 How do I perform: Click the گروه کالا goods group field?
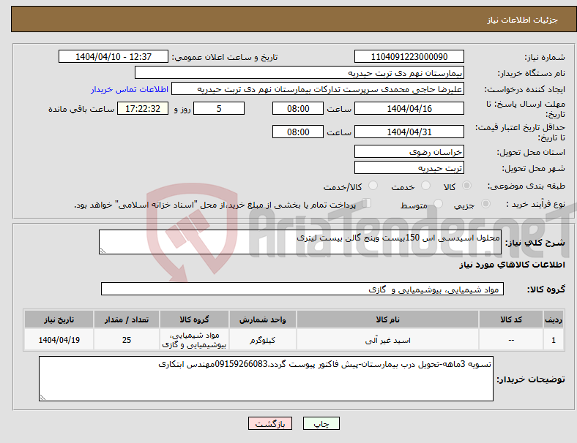(x=302, y=289)
